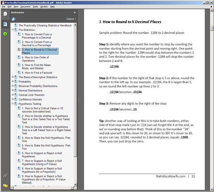Screen dimensions: 214x192
Task: Go to '6. How to Find a Factorial' bookmark
Action: (x=37, y=73)
